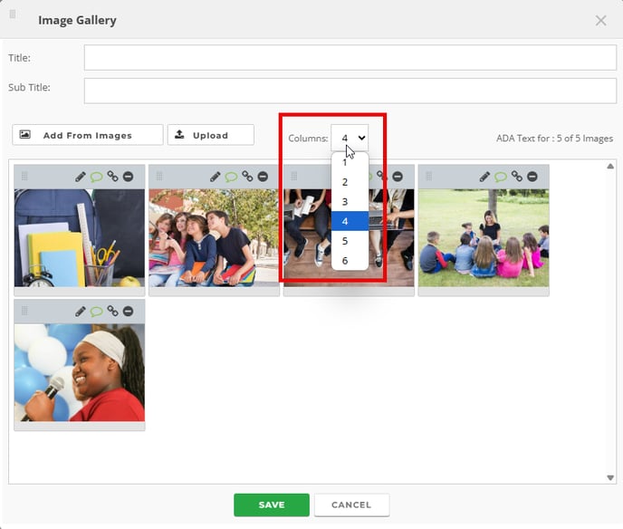Add ADA text to backpack image
The width and height of the screenshot is (623, 529).
(x=97, y=177)
